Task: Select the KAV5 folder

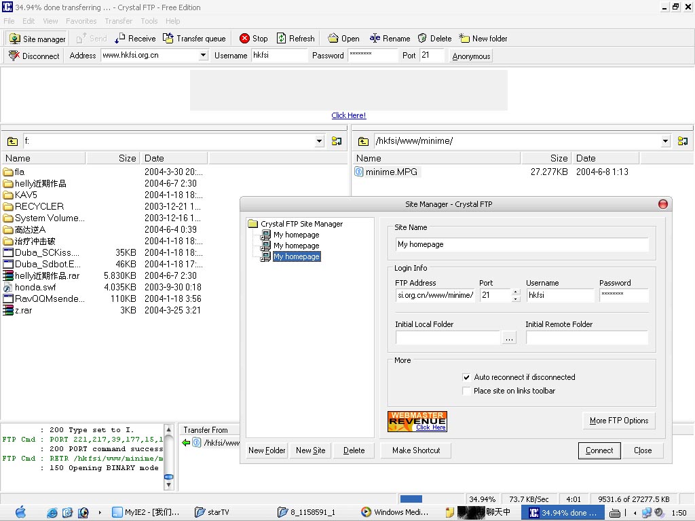Action: (x=20, y=195)
